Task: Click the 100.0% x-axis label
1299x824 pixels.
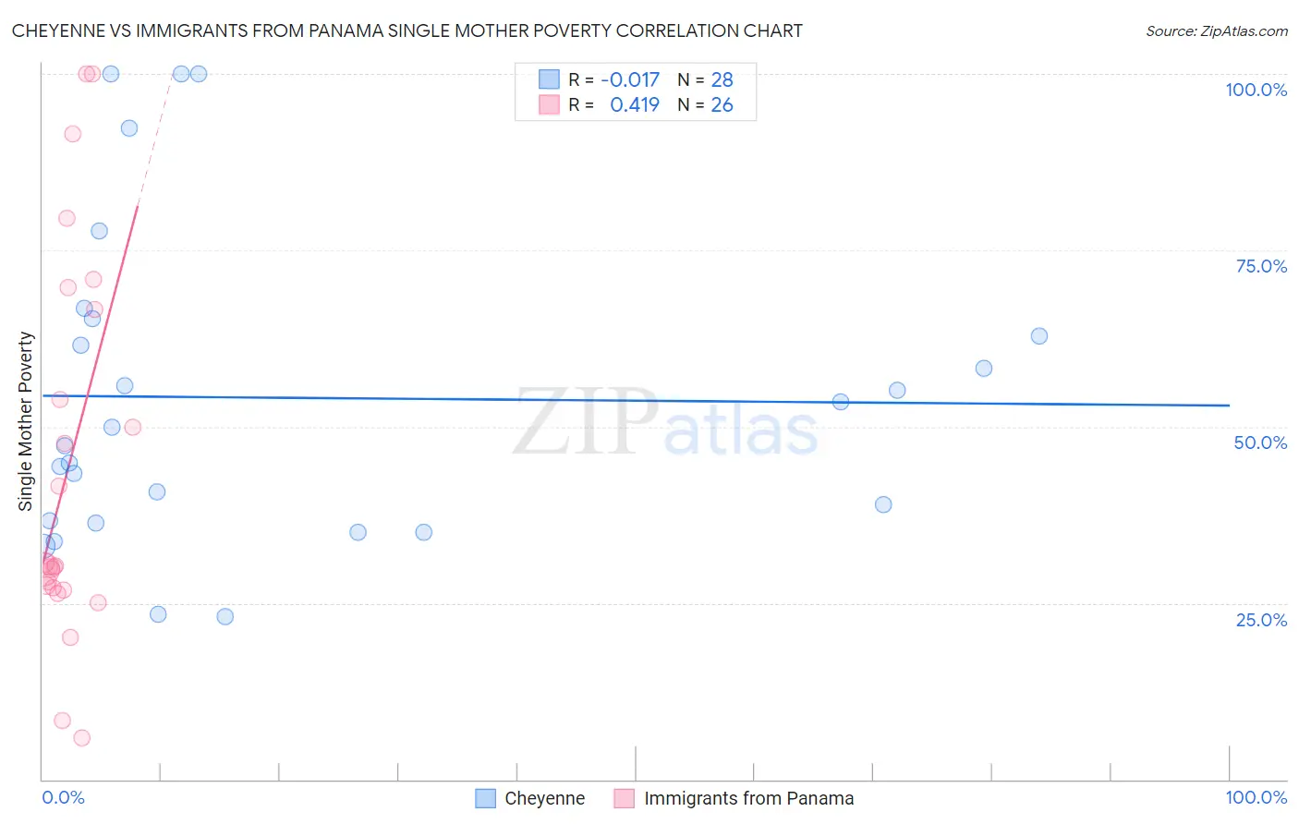Action: pyautogui.click(x=1257, y=797)
